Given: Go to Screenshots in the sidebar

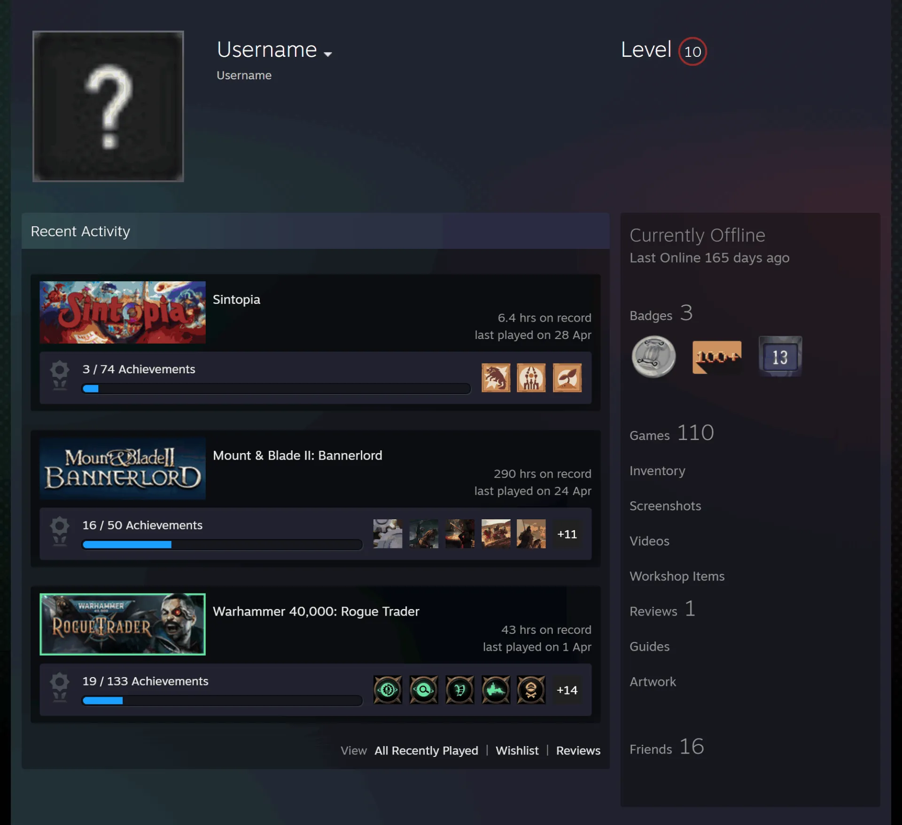Looking at the screenshot, I should tap(665, 506).
